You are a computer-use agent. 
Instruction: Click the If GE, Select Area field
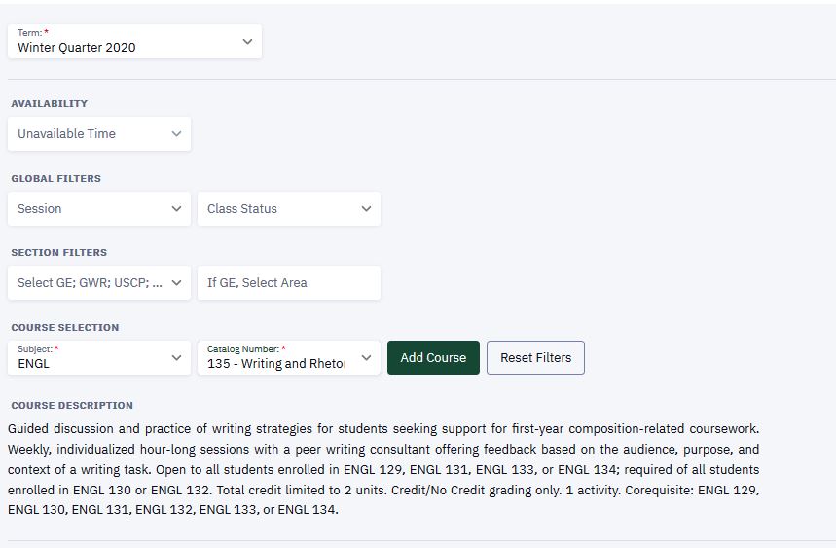pos(288,283)
